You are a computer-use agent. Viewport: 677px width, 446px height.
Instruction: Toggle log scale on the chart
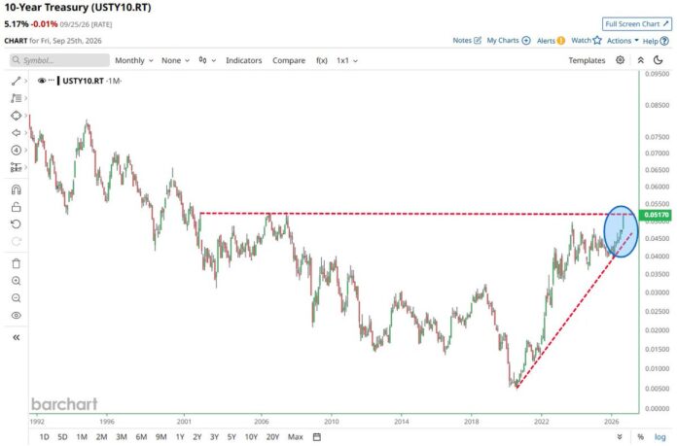point(659,437)
